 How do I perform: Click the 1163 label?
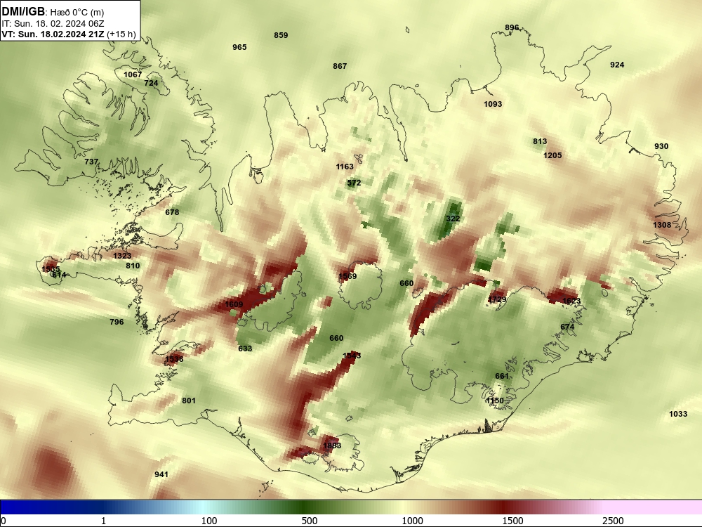point(345,167)
